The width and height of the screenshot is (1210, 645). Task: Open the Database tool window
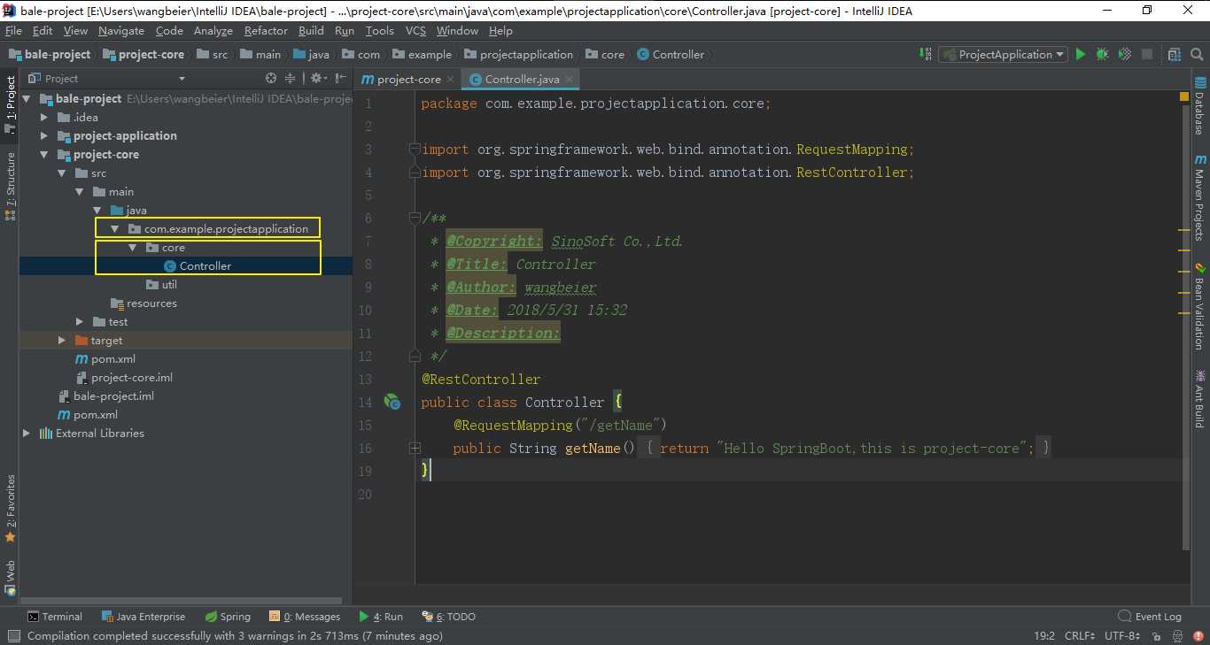click(1199, 108)
